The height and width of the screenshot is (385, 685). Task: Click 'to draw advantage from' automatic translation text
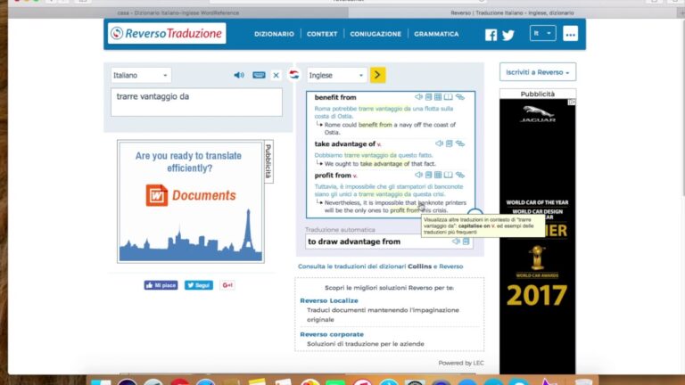354,242
